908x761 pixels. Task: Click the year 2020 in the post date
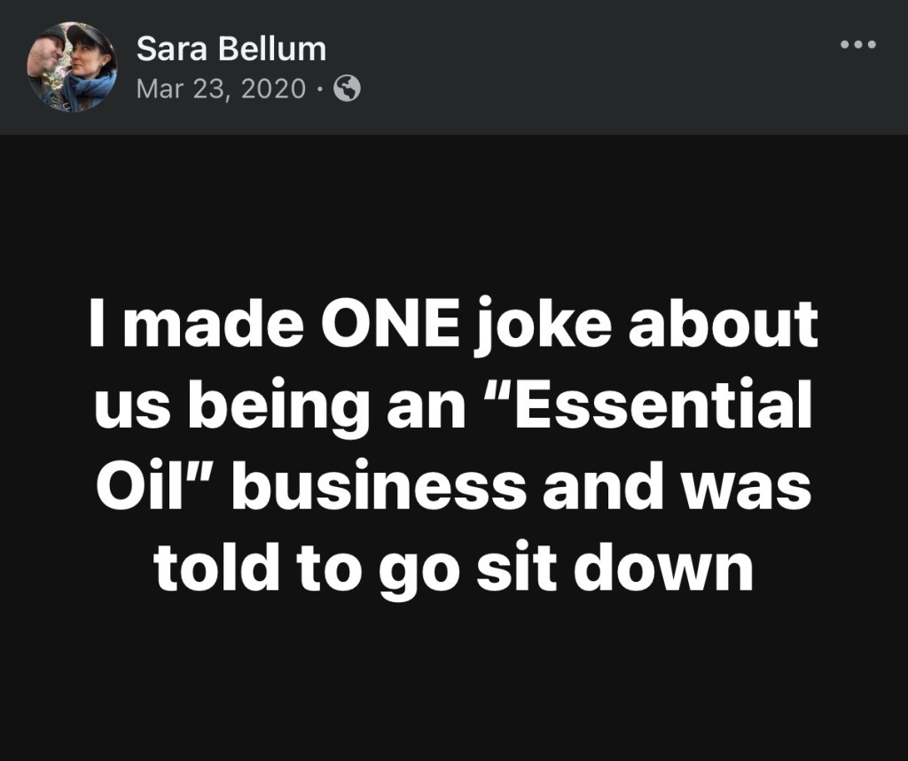point(272,89)
